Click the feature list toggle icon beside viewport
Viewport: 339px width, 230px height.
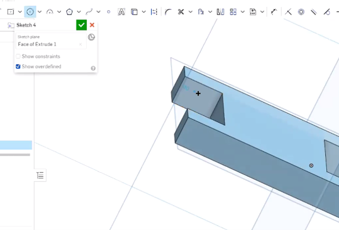point(40,176)
